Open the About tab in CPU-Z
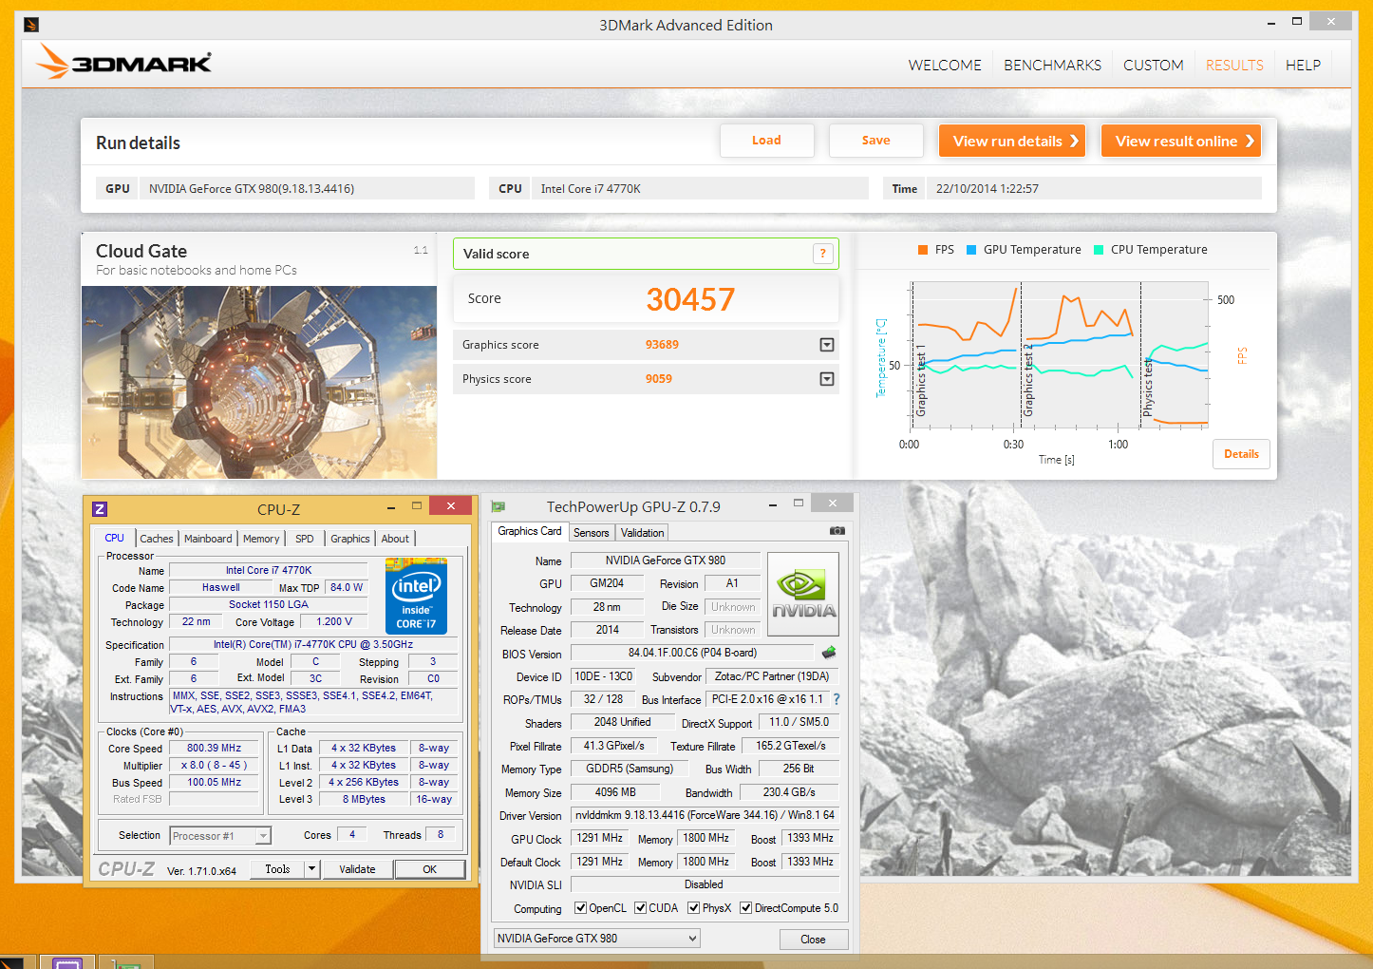Viewport: 1373px width, 969px height. (x=395, y=539)
